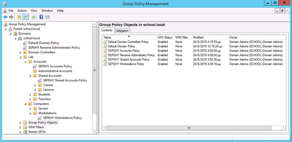Collapse the Domains tree node
This screenshot has width=292, height=142.
pos(11,34)
